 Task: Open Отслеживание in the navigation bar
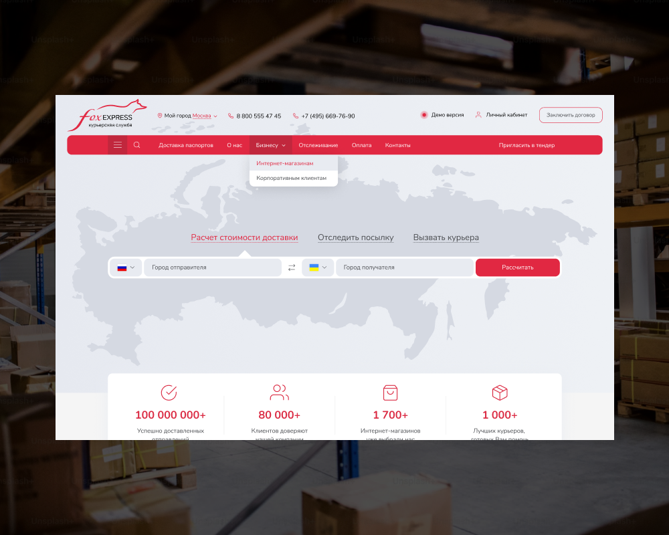click(318, 145)
